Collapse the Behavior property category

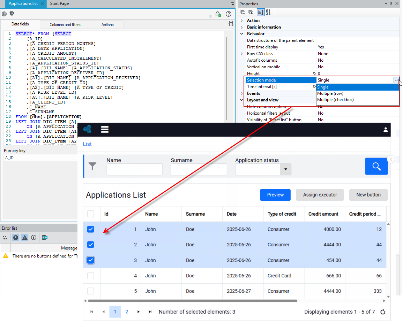tap(242, 34)
